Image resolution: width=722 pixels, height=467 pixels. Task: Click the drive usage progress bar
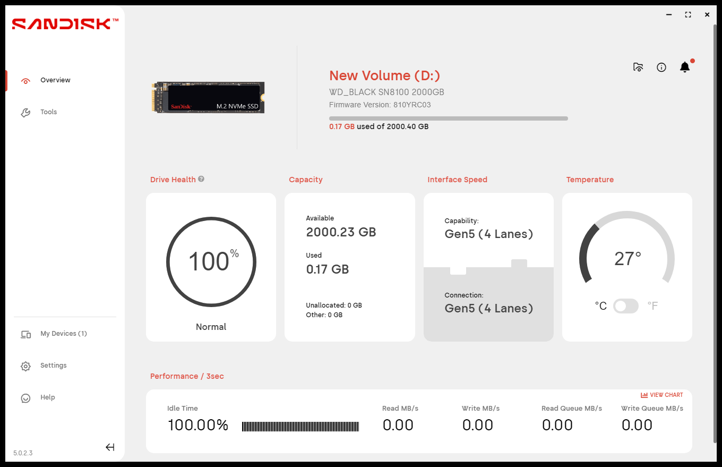[449, 118]
